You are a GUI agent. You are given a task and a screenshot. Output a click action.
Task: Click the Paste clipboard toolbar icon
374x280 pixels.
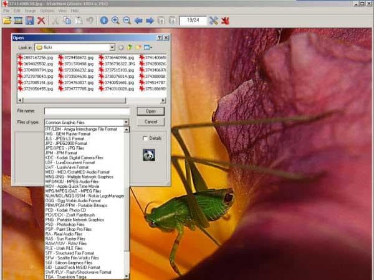pyautogui.click(x=79, y=21)
